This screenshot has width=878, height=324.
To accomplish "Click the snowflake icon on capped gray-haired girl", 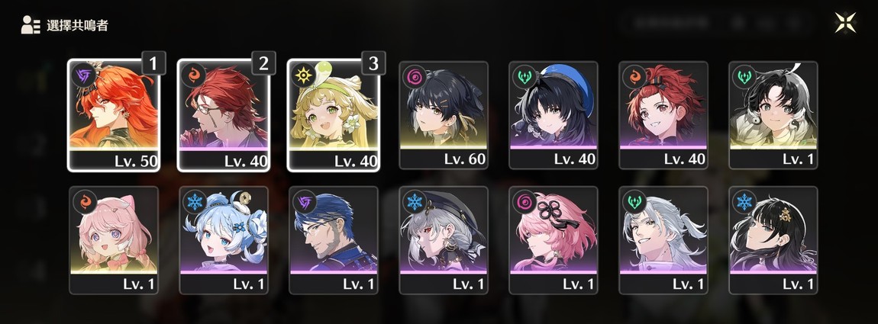I will 414,201.
